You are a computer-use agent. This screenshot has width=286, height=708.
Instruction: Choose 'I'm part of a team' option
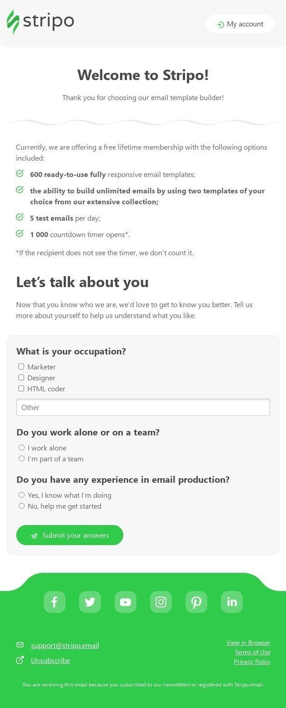pos(21,458)
